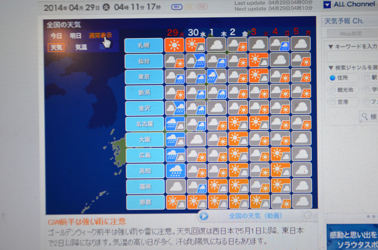The width and height of the screenshot is (378, 250).
Task: Click Fukuoka's cloudy icon for the 29th
Action: pyautogui.click(x=175, y=186)
